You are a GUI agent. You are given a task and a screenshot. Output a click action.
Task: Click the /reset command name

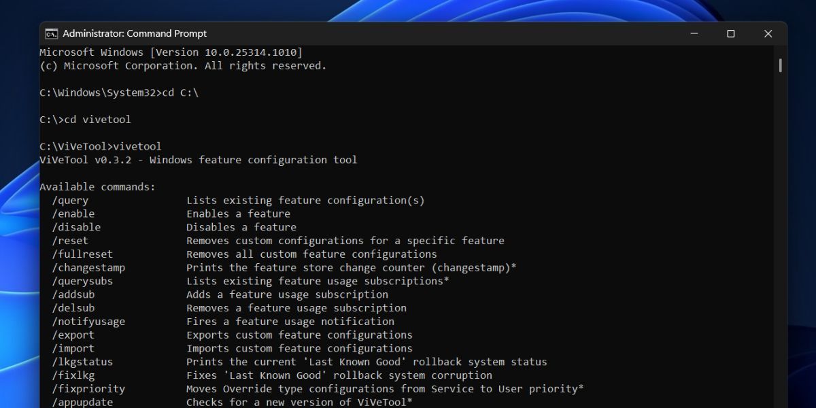click(x=70, y=241)
